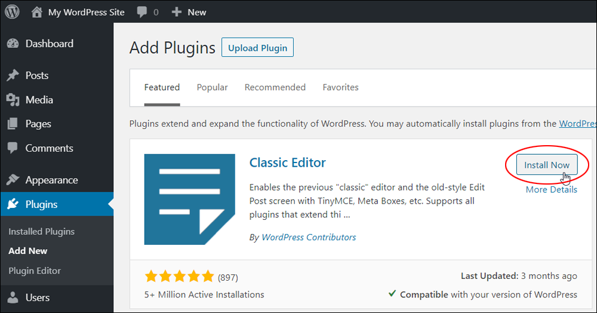This screenshot has height=313, width=597.
Task: Click the Pages stacked-sheets icon
Action: click(x=12, y=124)
